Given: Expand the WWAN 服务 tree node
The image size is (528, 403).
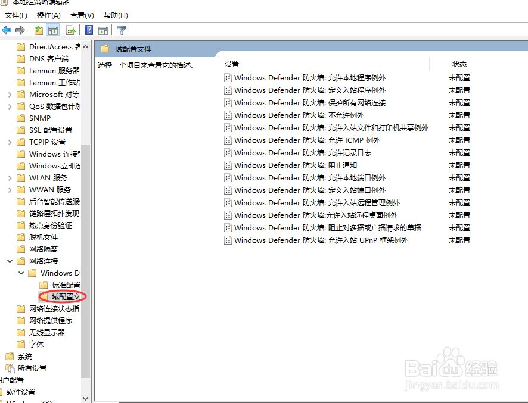Looking at the screenshot, I should tap(10, 190).
